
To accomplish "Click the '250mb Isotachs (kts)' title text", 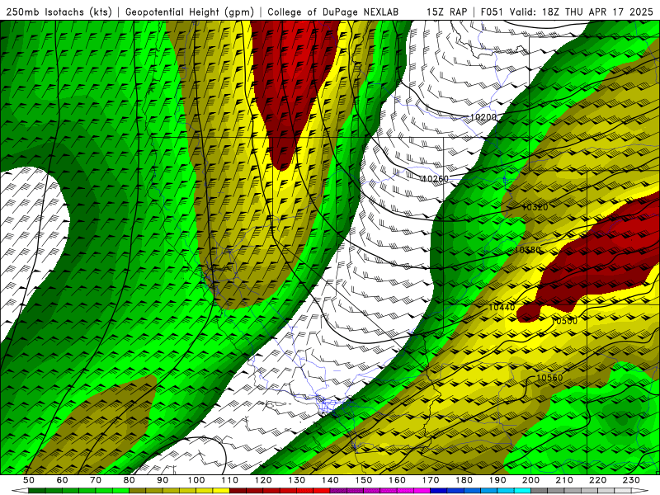I will point(59,12).
